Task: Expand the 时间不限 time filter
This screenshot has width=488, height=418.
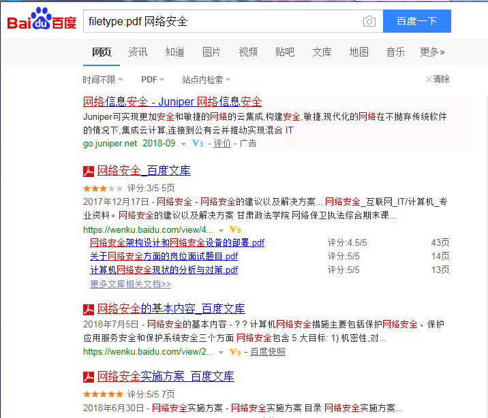Action: (103, 80)
